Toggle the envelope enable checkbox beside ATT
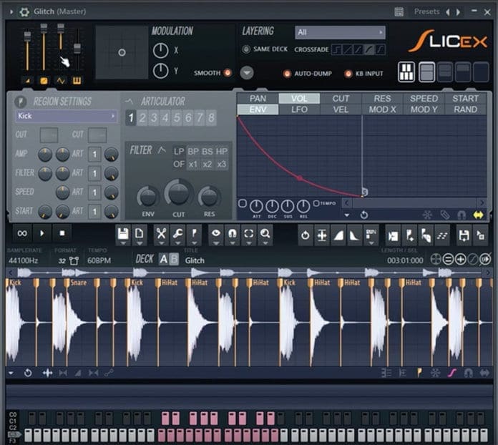The height and width of the screenshot is (445, 498). click(x=243, y=203)
